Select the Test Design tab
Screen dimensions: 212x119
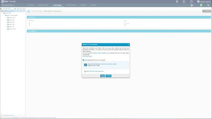click(x=57, y=5)
